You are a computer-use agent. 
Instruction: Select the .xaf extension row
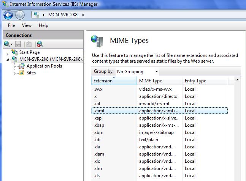160,104
